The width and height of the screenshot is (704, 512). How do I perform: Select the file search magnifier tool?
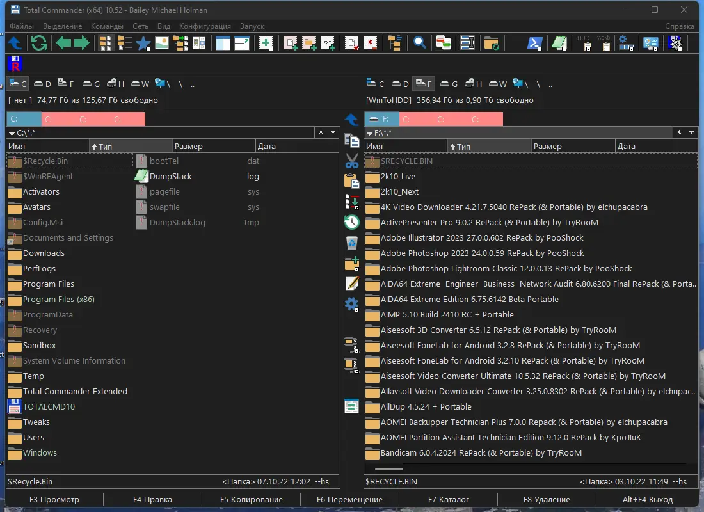coord(420,43)
